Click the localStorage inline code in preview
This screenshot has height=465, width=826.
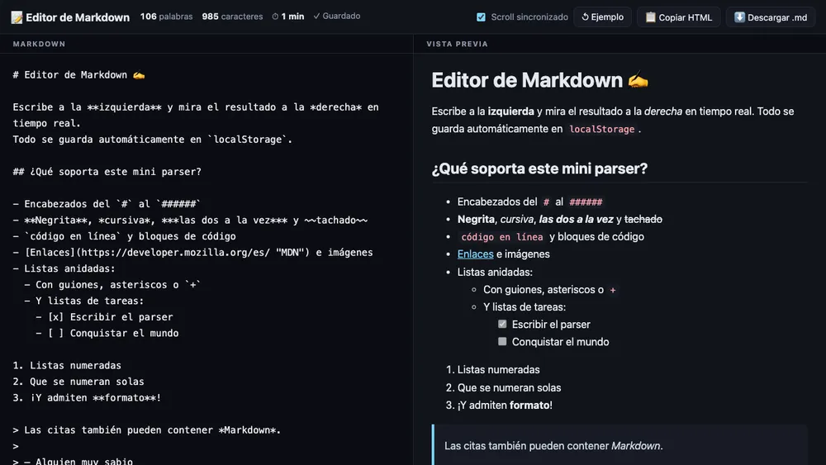point(601,129)
